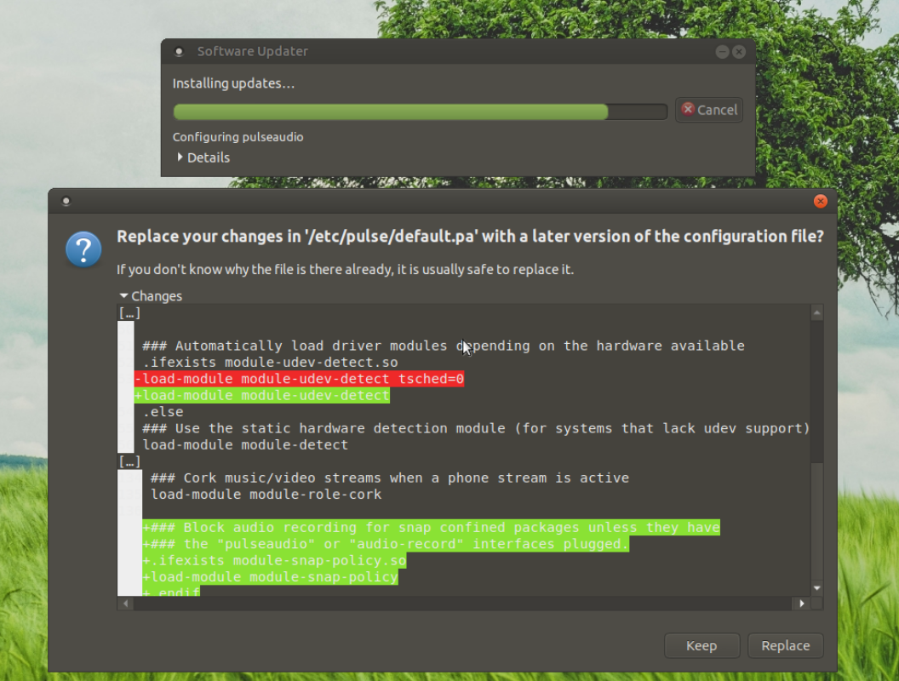Image resolution: width=899 pixels, height=681 pixels.
Task: Click the added module-snap-policy load line
Action: [x=270, y=577]
